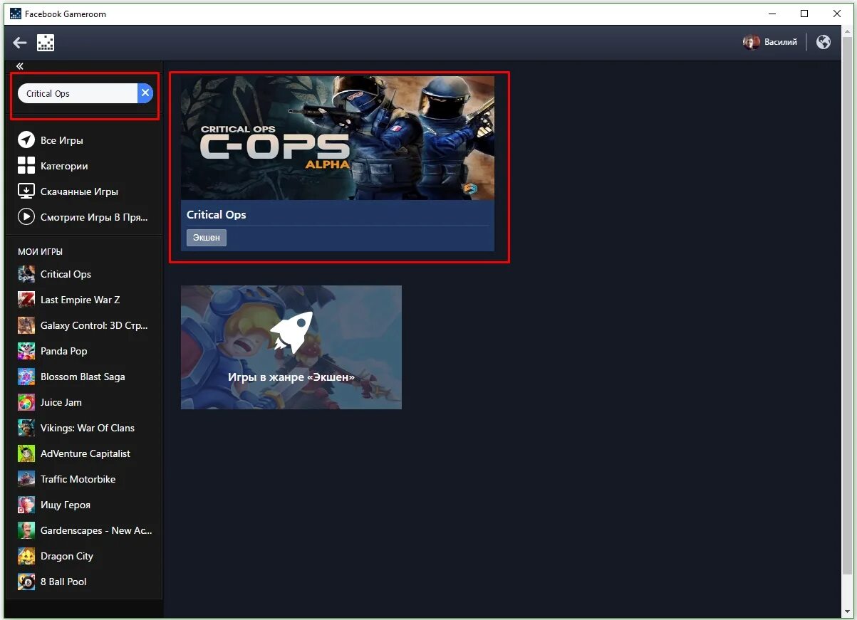The width and height of the screenshot is (857, 620).
Task: Click Facebook Gameroom title bar icon
Action: point(16,14)
